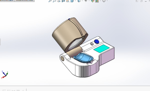This screenshot has height=91, width=150.
Task: Click the View Settings monitor icon
Action: point(104,1)
